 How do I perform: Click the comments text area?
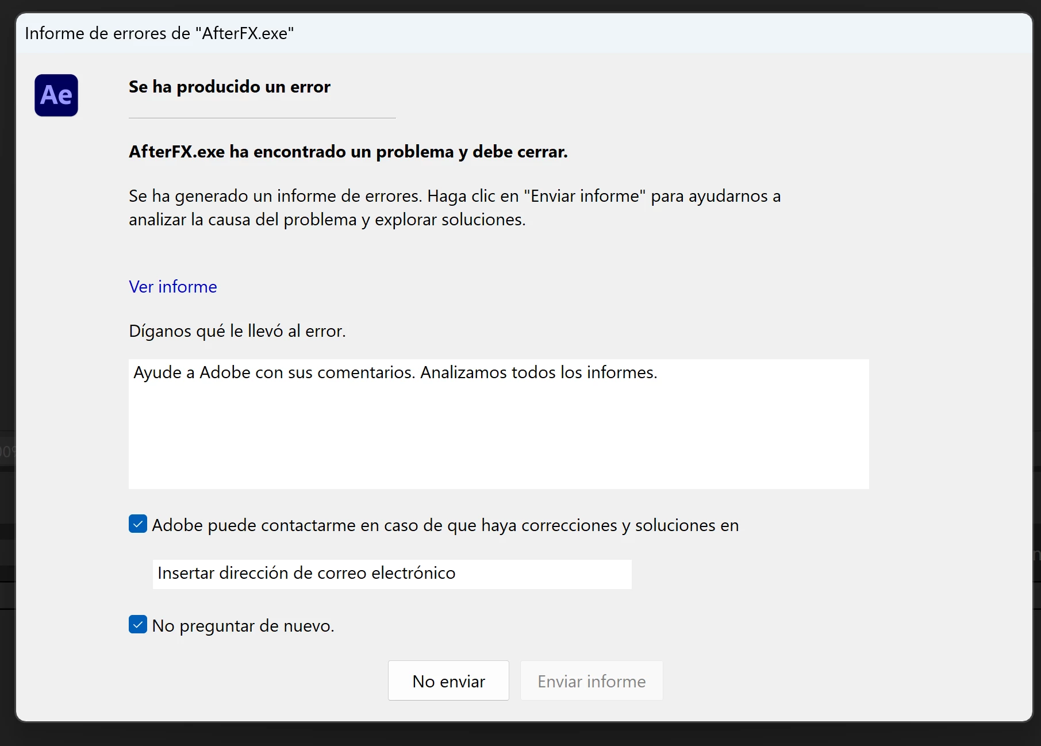point(498,424)
